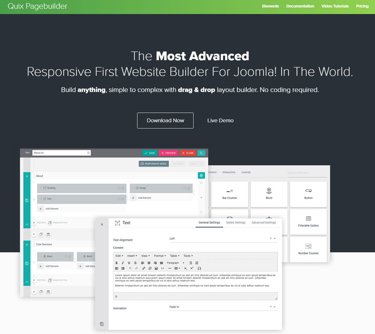Open the Joomla elements tab

(246, 172)
